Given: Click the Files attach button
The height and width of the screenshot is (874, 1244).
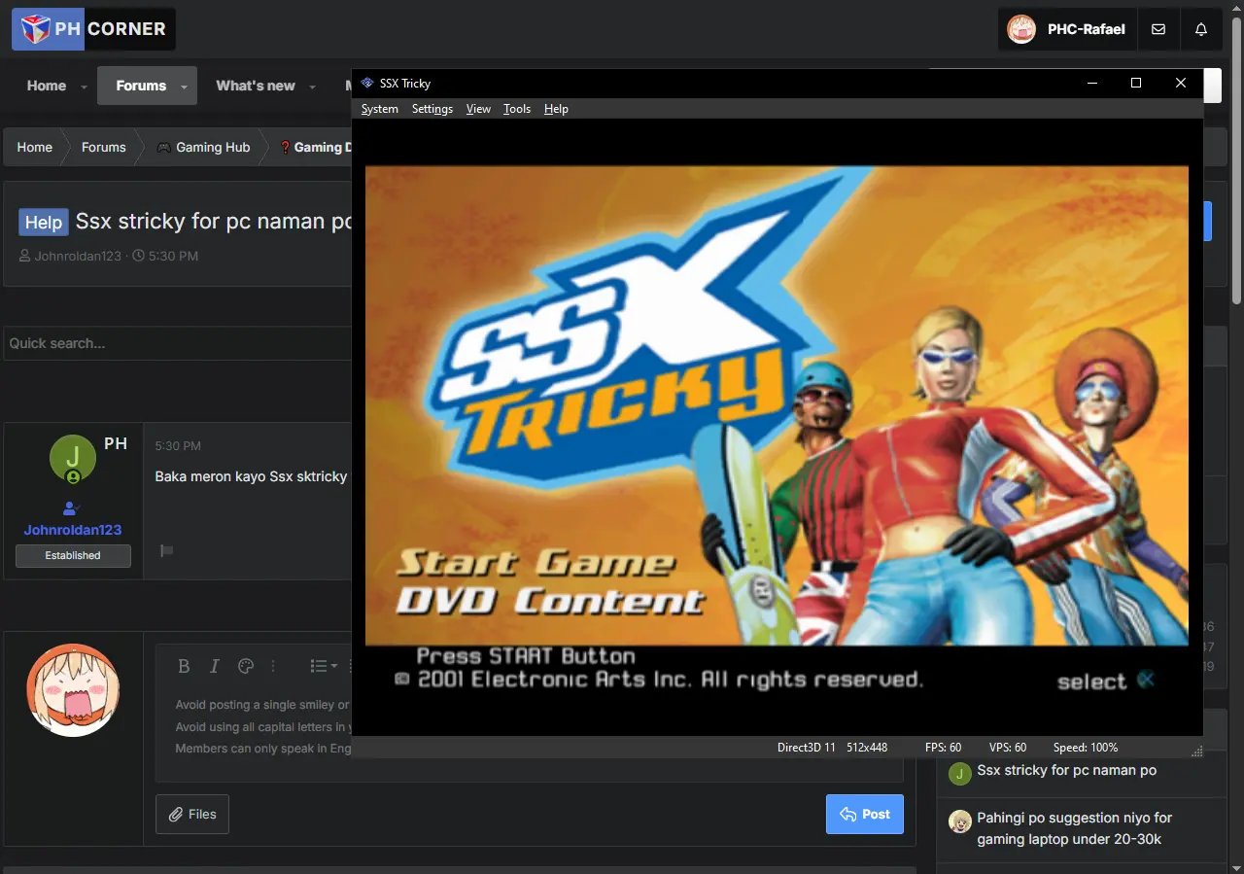Looking at the screenshot, I should 192,814.
